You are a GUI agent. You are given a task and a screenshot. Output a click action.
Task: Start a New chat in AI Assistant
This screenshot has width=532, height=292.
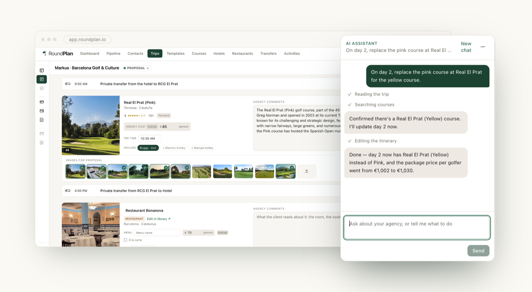tap(466, 47)
